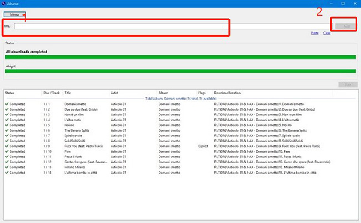
Task: Click the green check icon for track 1 / 12
Action: [7, 162]
